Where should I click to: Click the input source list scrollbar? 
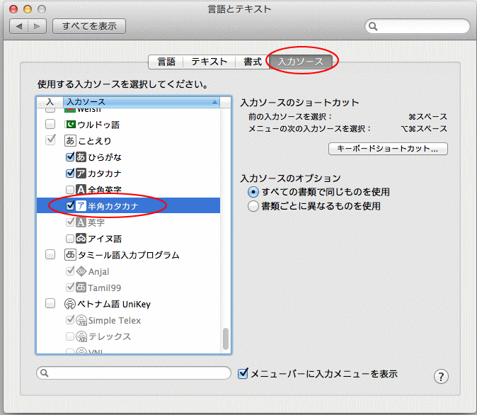click(226, 339)
